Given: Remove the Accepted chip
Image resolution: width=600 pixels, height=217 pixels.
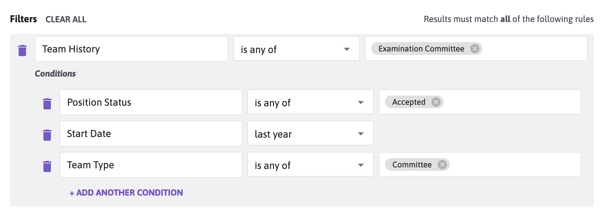Looking at the screenshot, I should click(436, 102).
